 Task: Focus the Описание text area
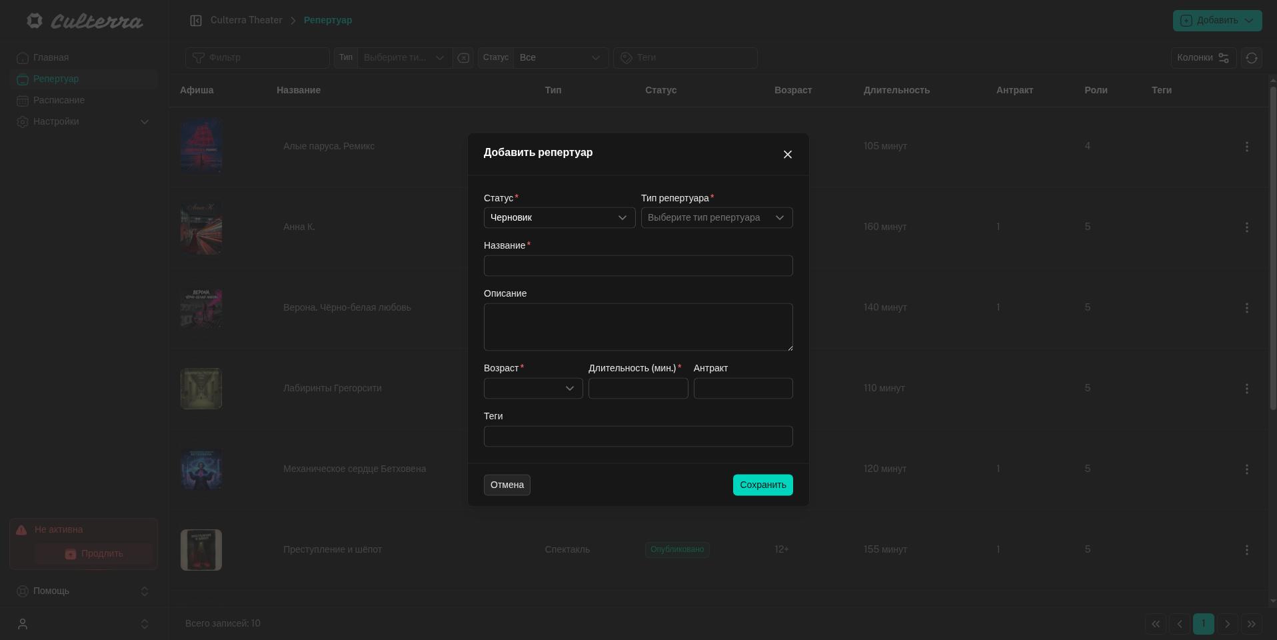click(x=637, y=327)
